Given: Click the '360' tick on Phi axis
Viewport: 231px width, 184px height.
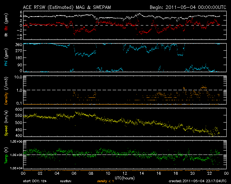Looking at the screenshot, I should click(19, 45).
